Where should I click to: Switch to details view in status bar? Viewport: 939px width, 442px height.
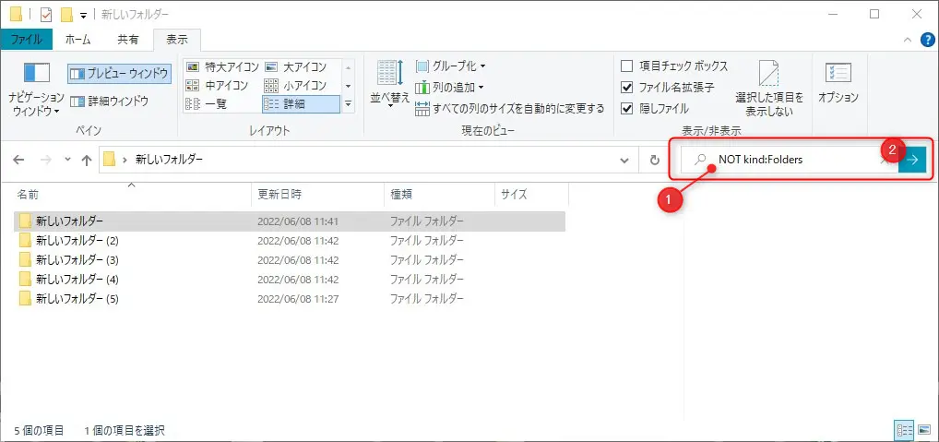[904, 430]
